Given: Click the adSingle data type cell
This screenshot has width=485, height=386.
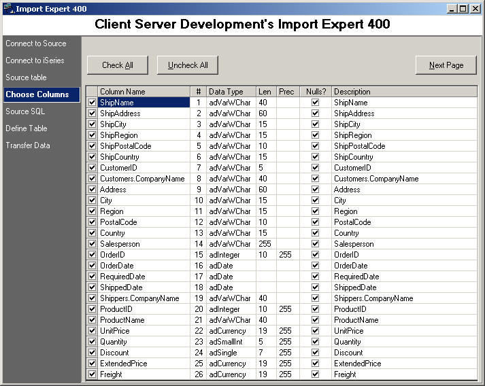Looking at the screenshot, I should [x=231, y=352].
